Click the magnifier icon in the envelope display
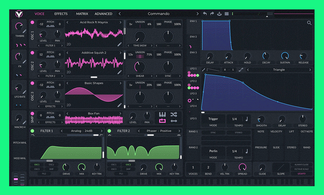Viewport: 324px width, 195px height. (x=309, y=23)
